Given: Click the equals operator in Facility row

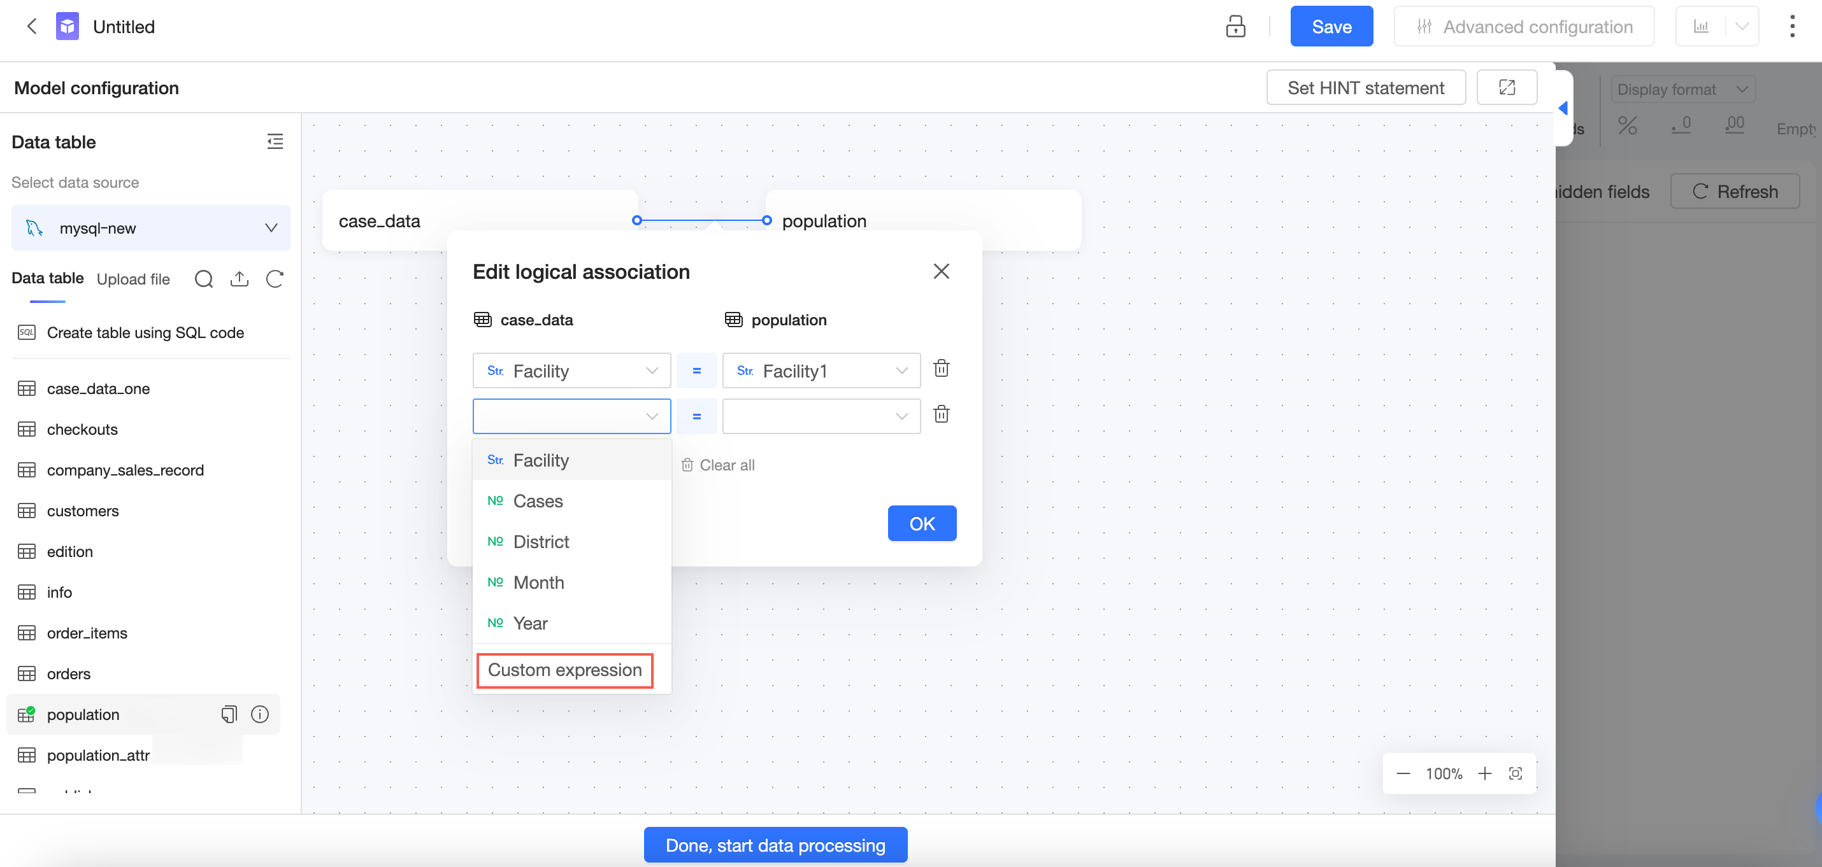Looking at the screenshot, I should pos(697,371).
